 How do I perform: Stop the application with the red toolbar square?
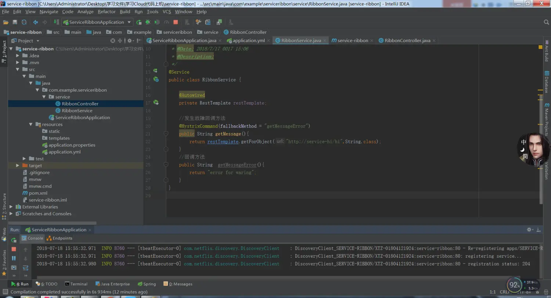point(176,22)
